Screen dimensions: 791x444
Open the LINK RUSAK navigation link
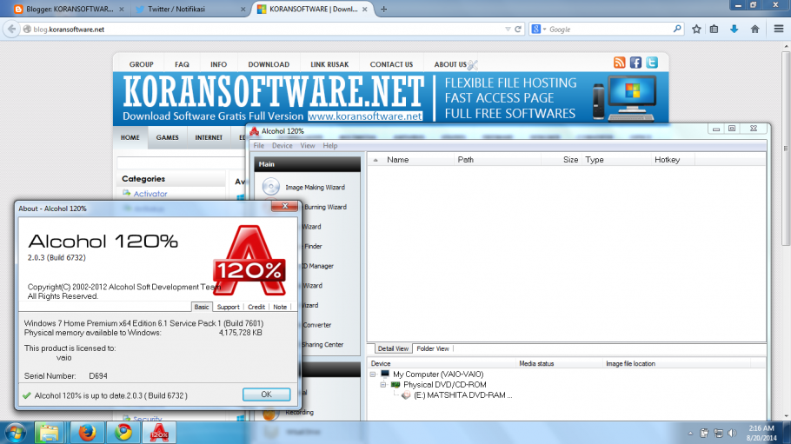[329, 64]
